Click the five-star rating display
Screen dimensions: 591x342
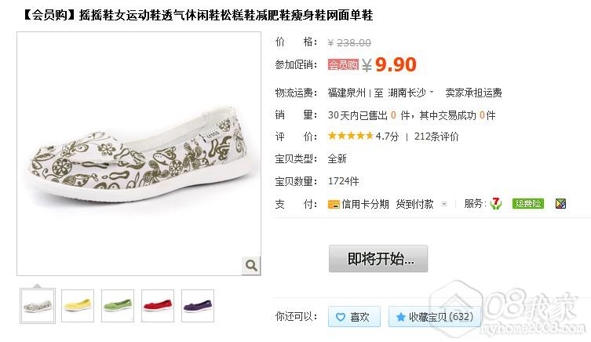coord(351,136)
